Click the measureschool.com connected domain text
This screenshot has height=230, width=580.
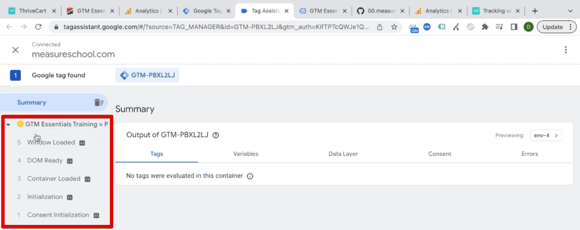[73, 54]
